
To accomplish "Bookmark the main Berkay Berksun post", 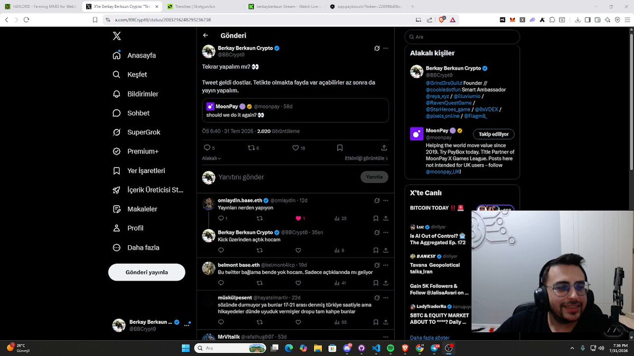I will click(340, 148).
